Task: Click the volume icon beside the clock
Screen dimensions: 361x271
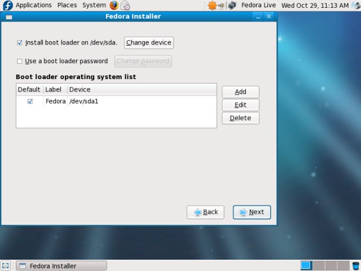Action: point(356,5)
